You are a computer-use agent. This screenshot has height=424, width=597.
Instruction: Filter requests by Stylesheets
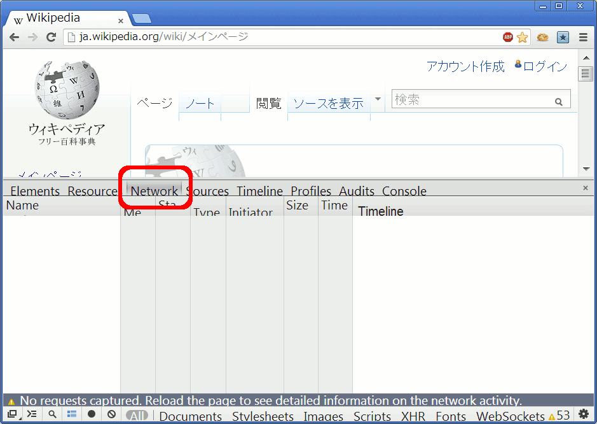click(x=263, y=416)
